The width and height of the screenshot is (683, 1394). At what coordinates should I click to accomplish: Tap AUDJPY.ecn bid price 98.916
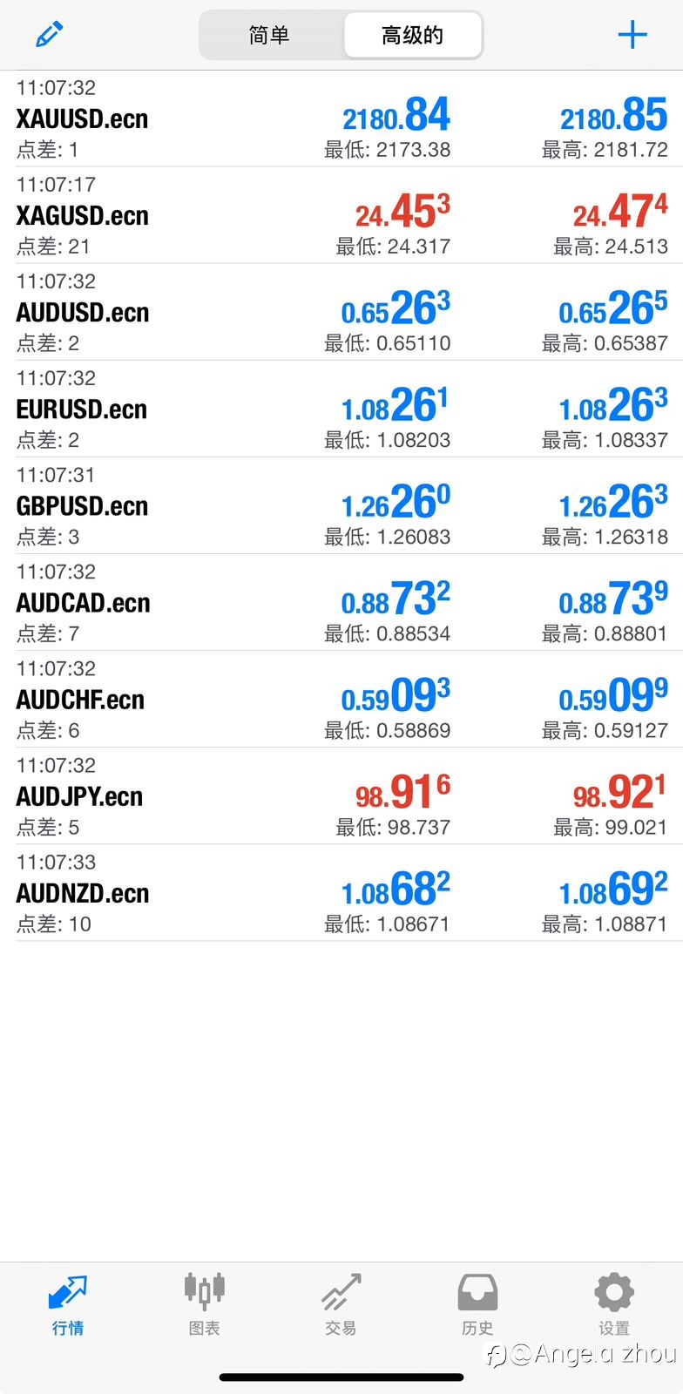(402, 792)
